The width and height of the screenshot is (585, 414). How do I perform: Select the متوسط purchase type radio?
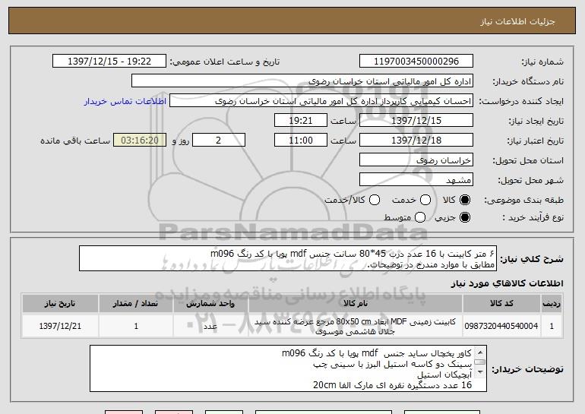(420, 217)
